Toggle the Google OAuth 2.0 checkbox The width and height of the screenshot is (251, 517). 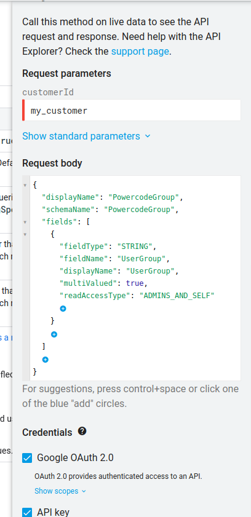tap(27, 457)
